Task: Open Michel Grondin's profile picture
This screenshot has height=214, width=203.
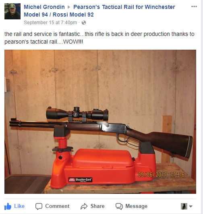Action: pos(12,11)
